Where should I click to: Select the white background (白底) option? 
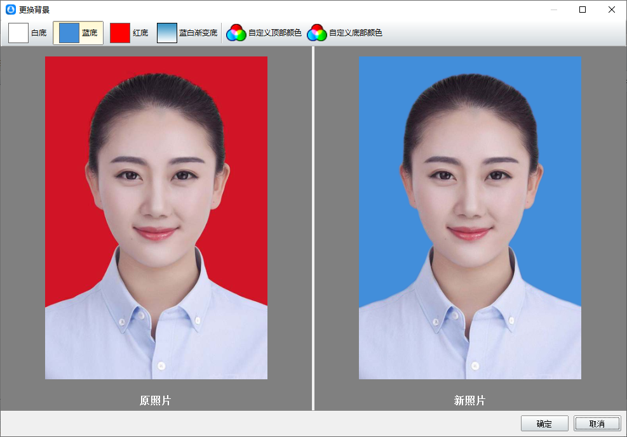(27, 33)
